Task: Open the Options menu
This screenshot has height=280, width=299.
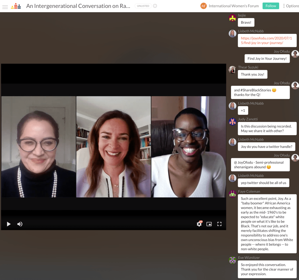Action: point(291,6)
